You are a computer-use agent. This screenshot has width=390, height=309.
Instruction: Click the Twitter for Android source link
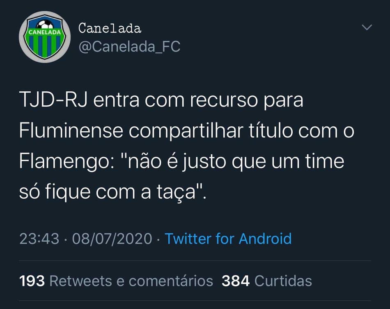(228, 239)
